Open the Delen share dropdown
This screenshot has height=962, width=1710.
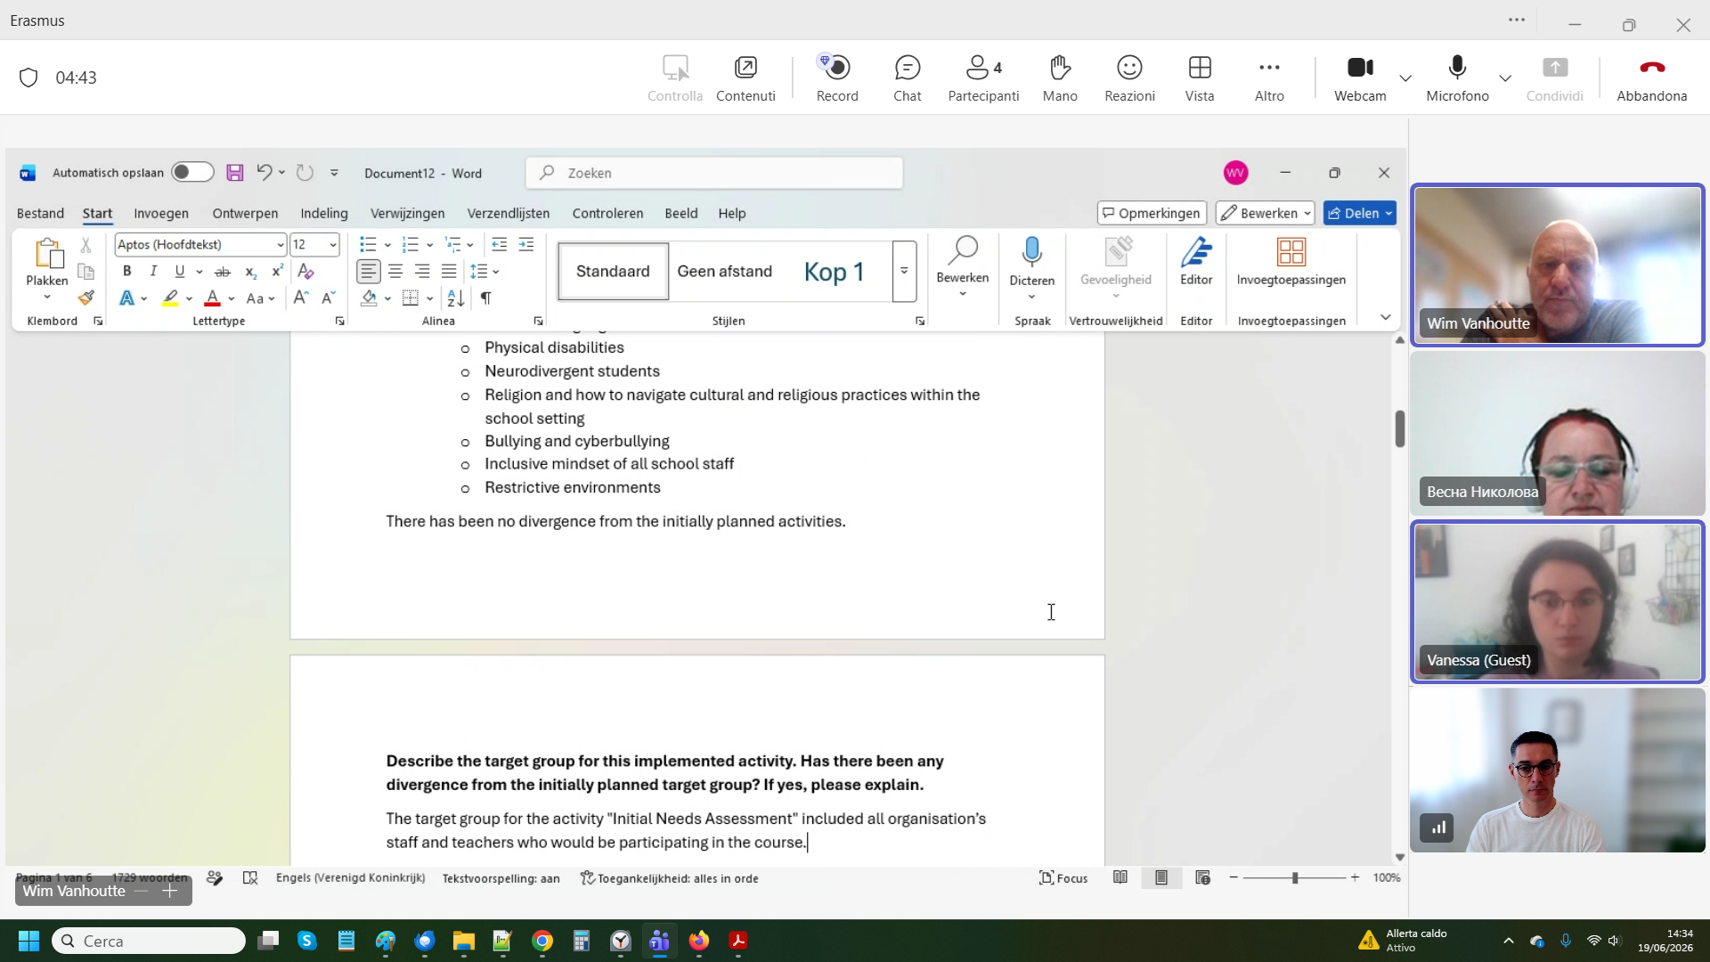click(x=1359, y=213)
